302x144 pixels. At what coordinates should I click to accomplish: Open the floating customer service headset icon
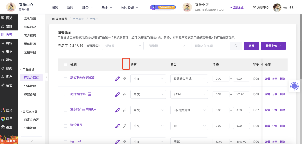click(x=294, y=86)
